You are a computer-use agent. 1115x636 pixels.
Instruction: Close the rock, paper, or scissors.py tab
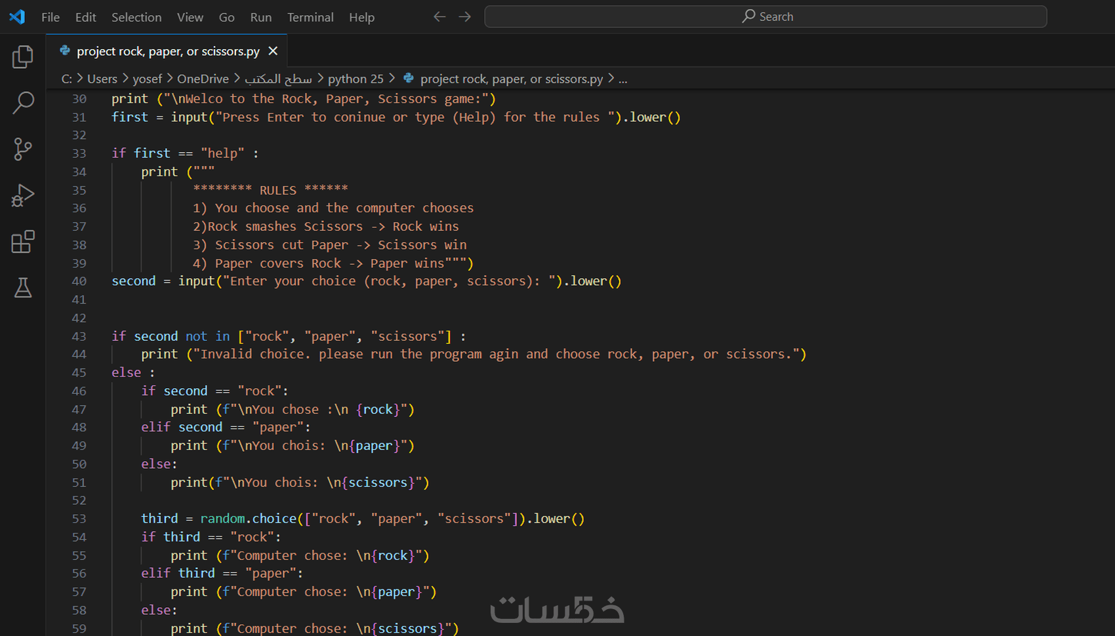(x=274, y=51)
